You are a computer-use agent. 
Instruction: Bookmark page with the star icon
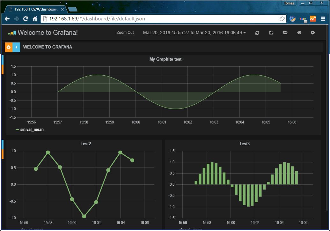[x=282, y=19]
